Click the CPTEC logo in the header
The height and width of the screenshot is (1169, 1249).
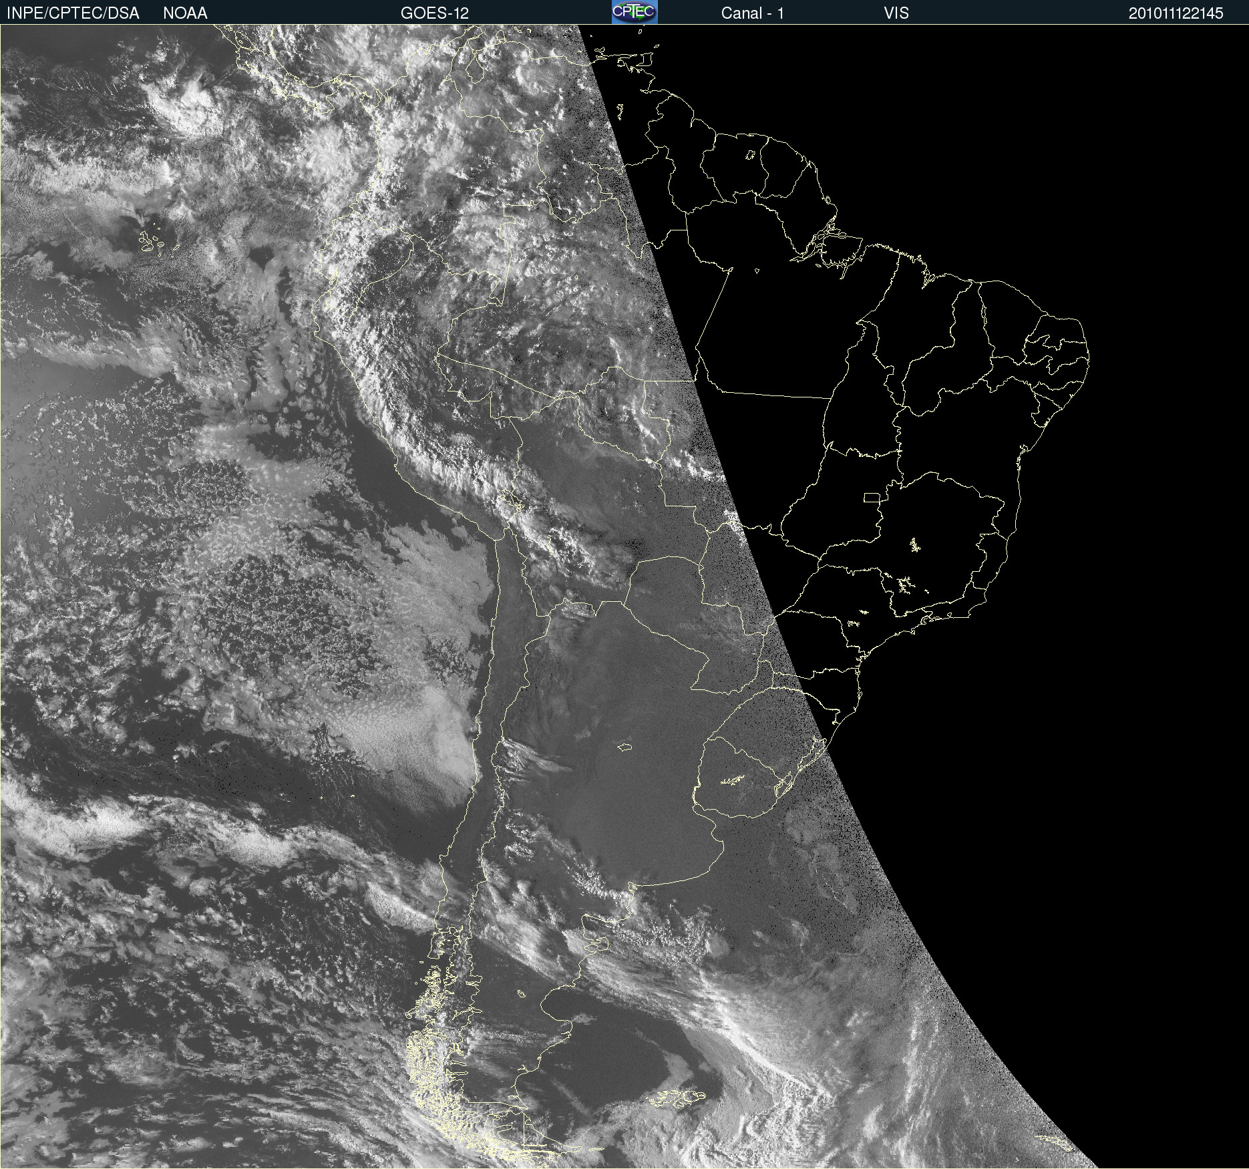(x=635, y=12)
